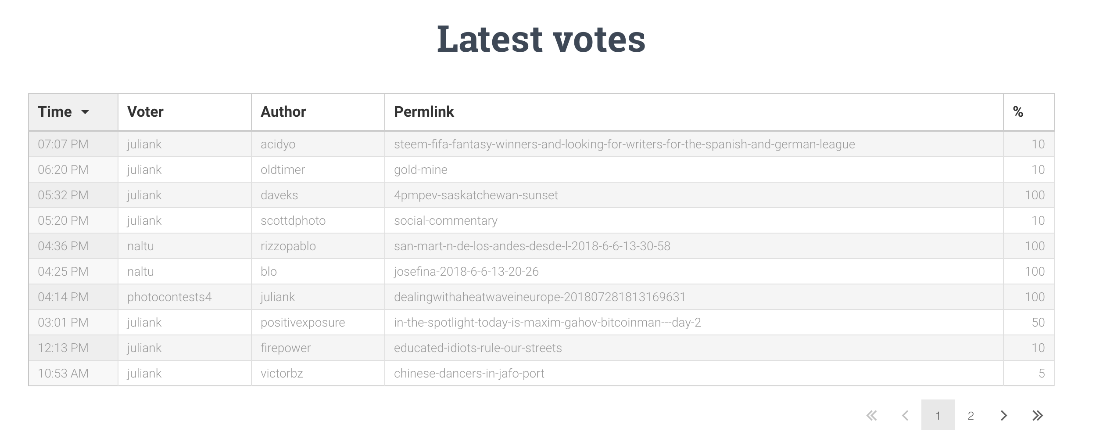Viewport: 1096px width, 446px height.
Task: Select page 1 in pagination
Action: tap(938, 415)
